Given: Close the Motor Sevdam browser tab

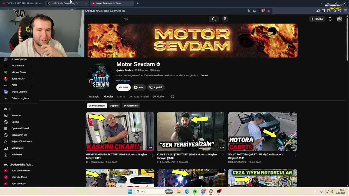Looking at the screenshot, I should pos(131,4).
